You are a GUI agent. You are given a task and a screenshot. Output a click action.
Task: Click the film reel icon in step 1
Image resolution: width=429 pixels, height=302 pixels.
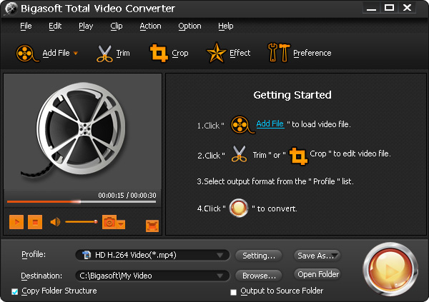(242, 125)
